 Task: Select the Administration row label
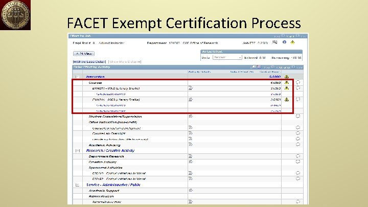click(x=101, y=196)
